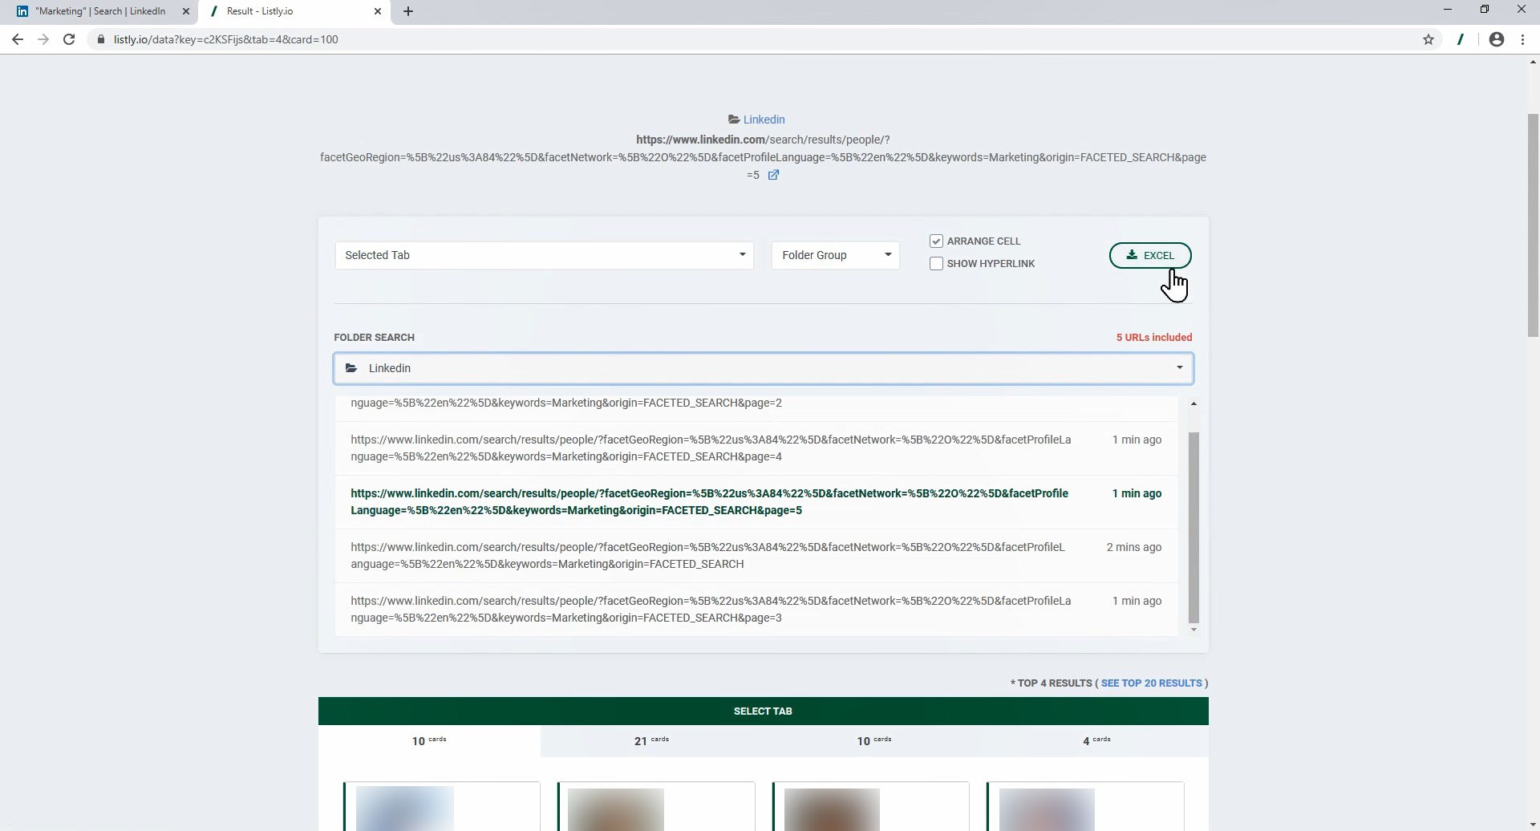This screenshot has width=1540, height=831.
Task: Reload the page with refresh icon
Action: coord(69,39)
